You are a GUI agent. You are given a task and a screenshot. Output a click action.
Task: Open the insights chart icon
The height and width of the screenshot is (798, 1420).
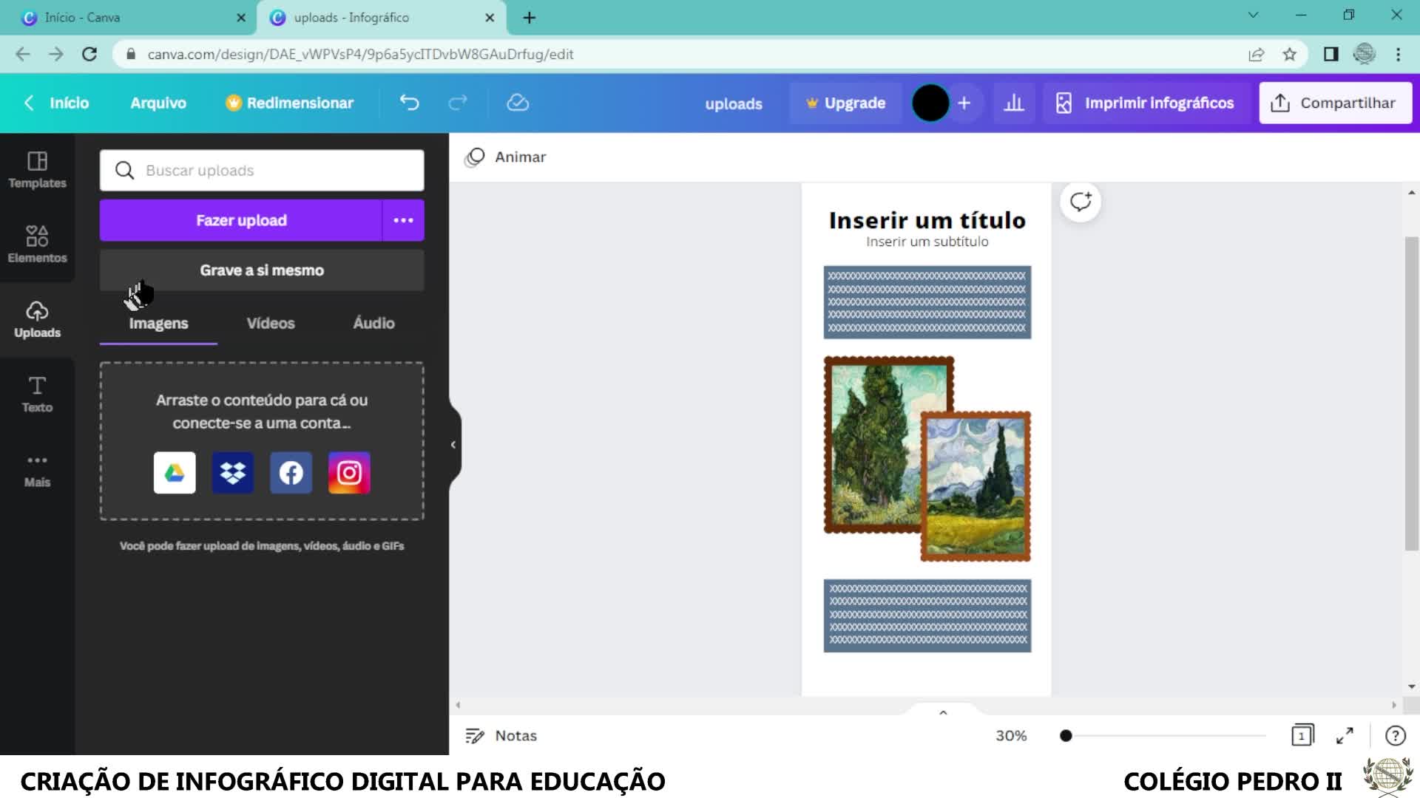point(1014,103)
